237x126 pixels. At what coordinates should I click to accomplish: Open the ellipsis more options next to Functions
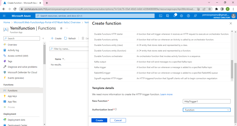pos(67,28)
